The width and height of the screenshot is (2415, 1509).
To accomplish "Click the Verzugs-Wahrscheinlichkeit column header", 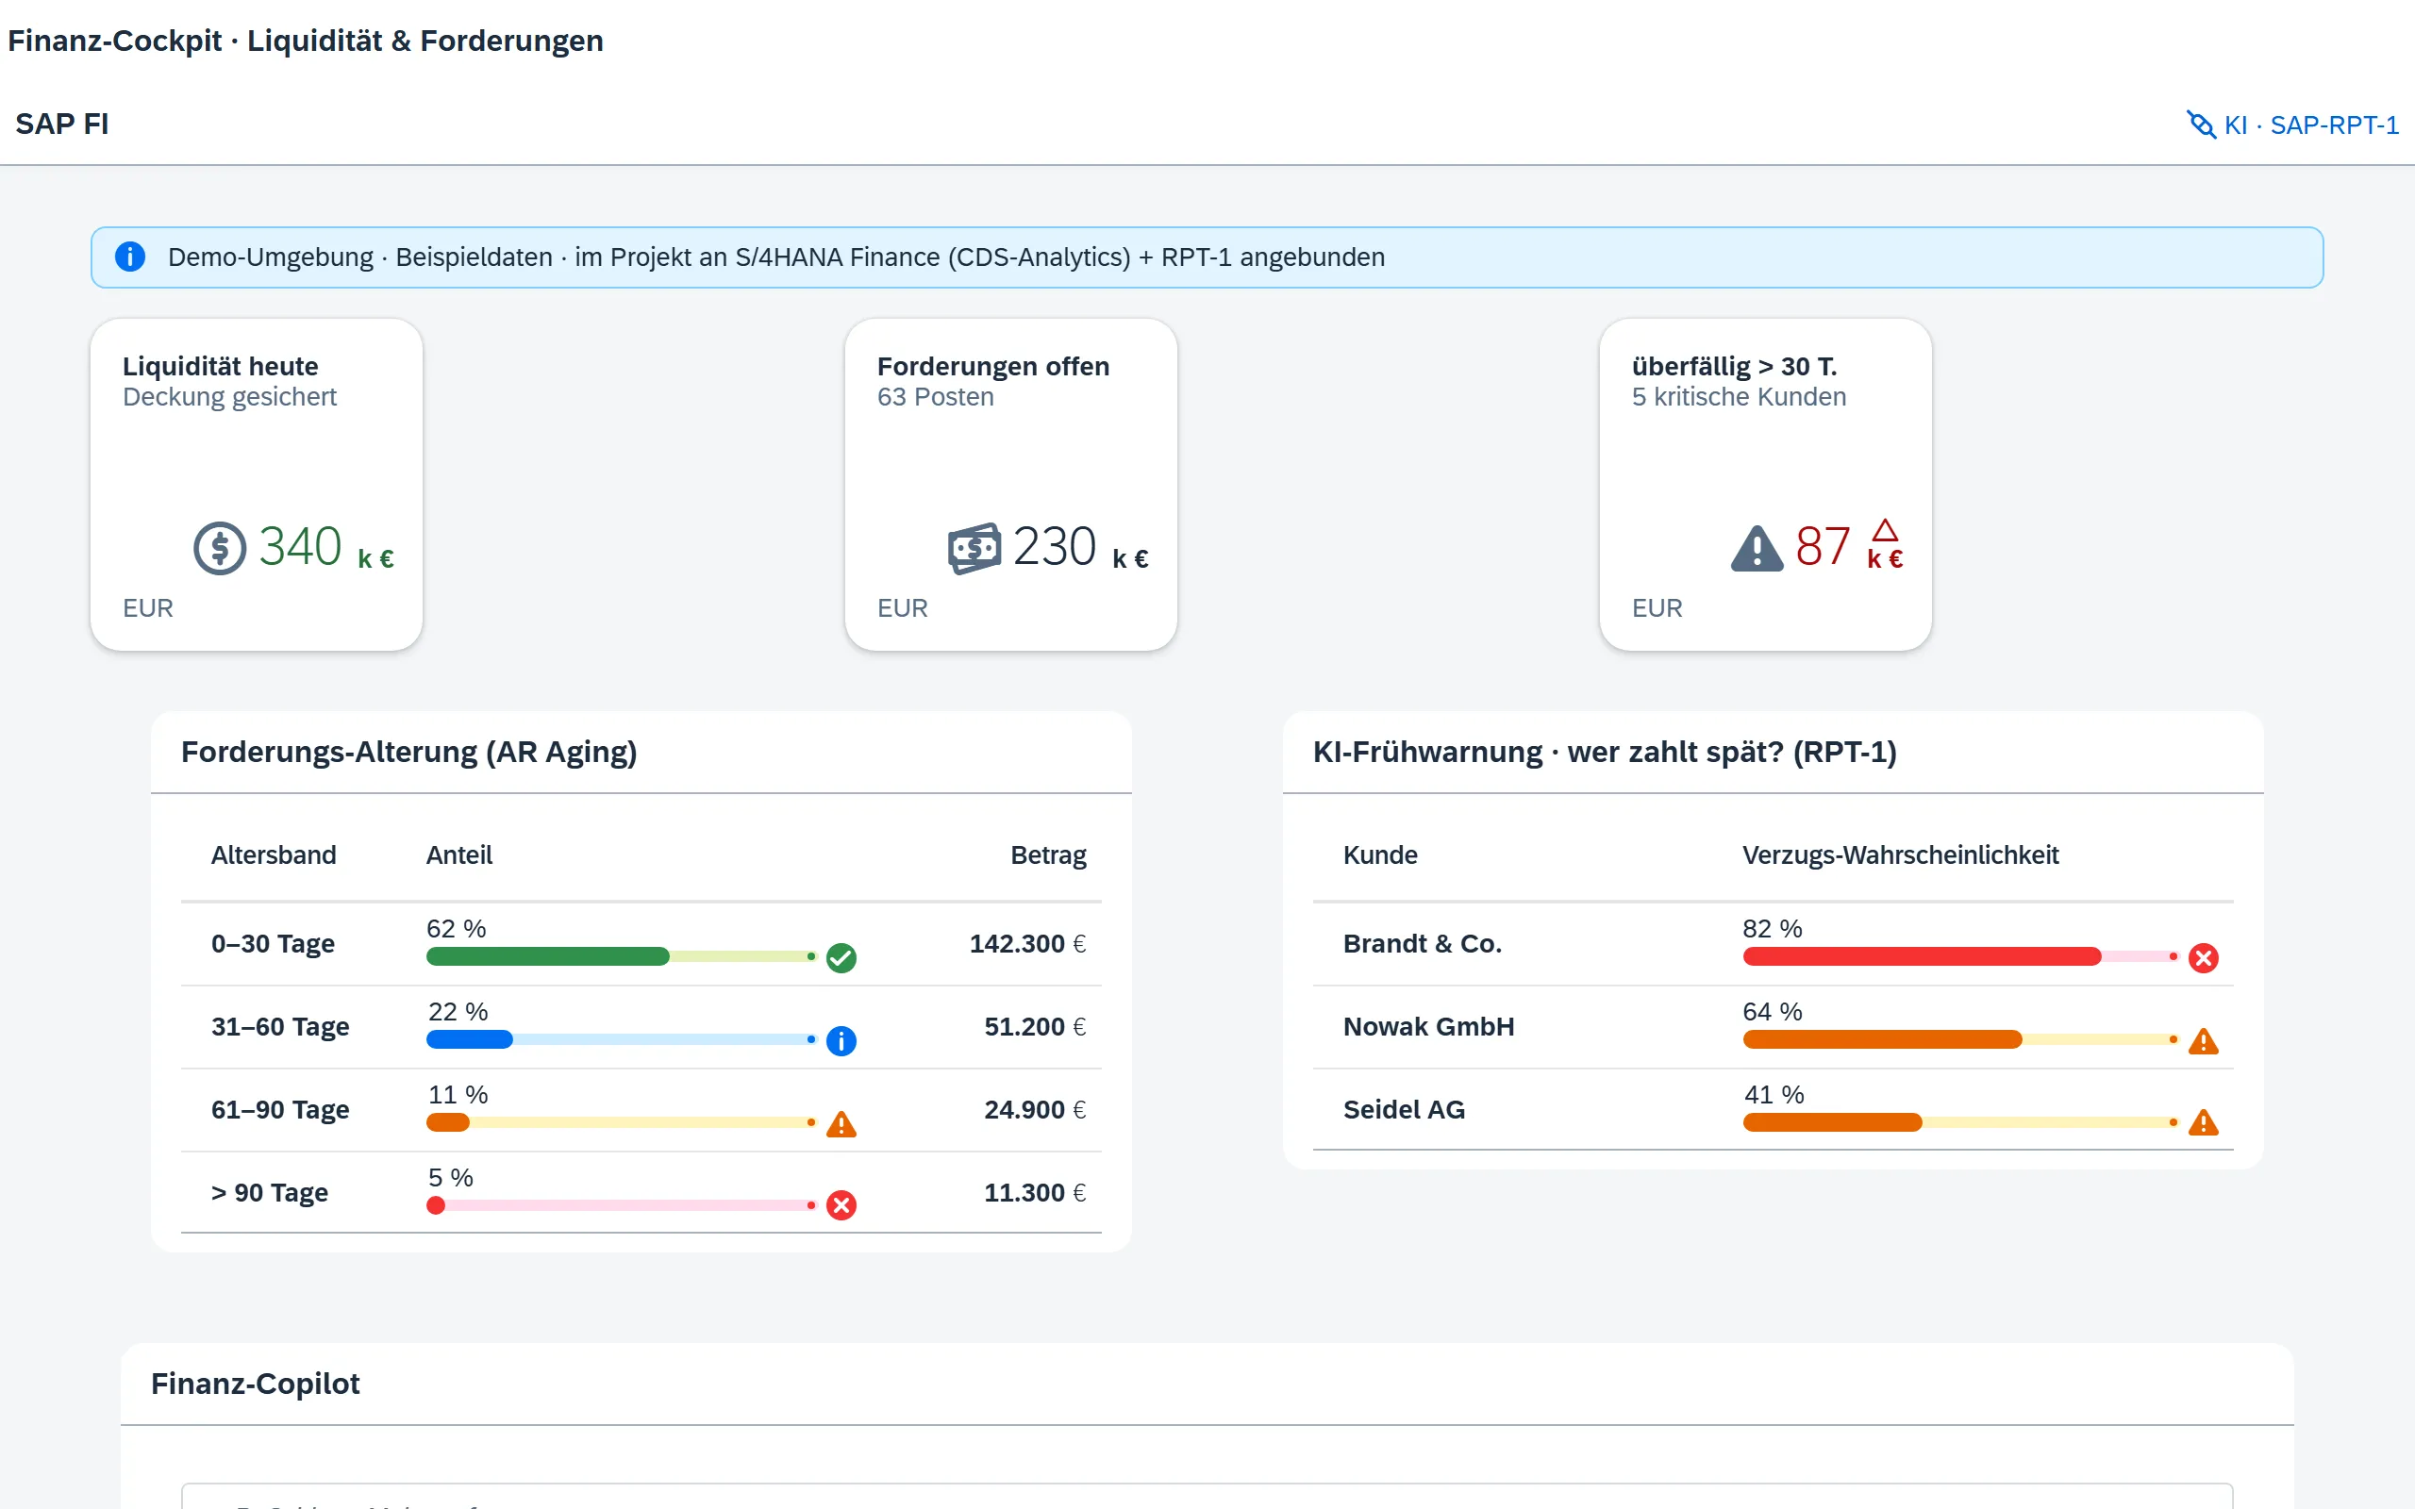I will [x=1900, y=854].
